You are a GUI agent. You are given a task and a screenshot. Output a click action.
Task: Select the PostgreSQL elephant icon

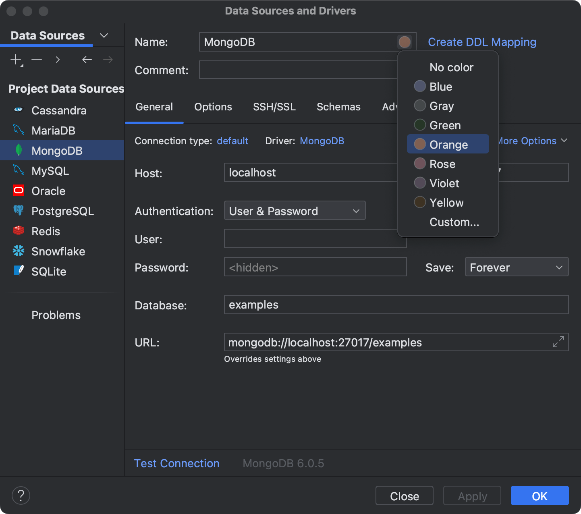[x=18, y=211]
